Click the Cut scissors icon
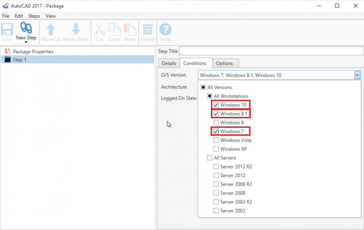The image size is (364, 230). 100,29
